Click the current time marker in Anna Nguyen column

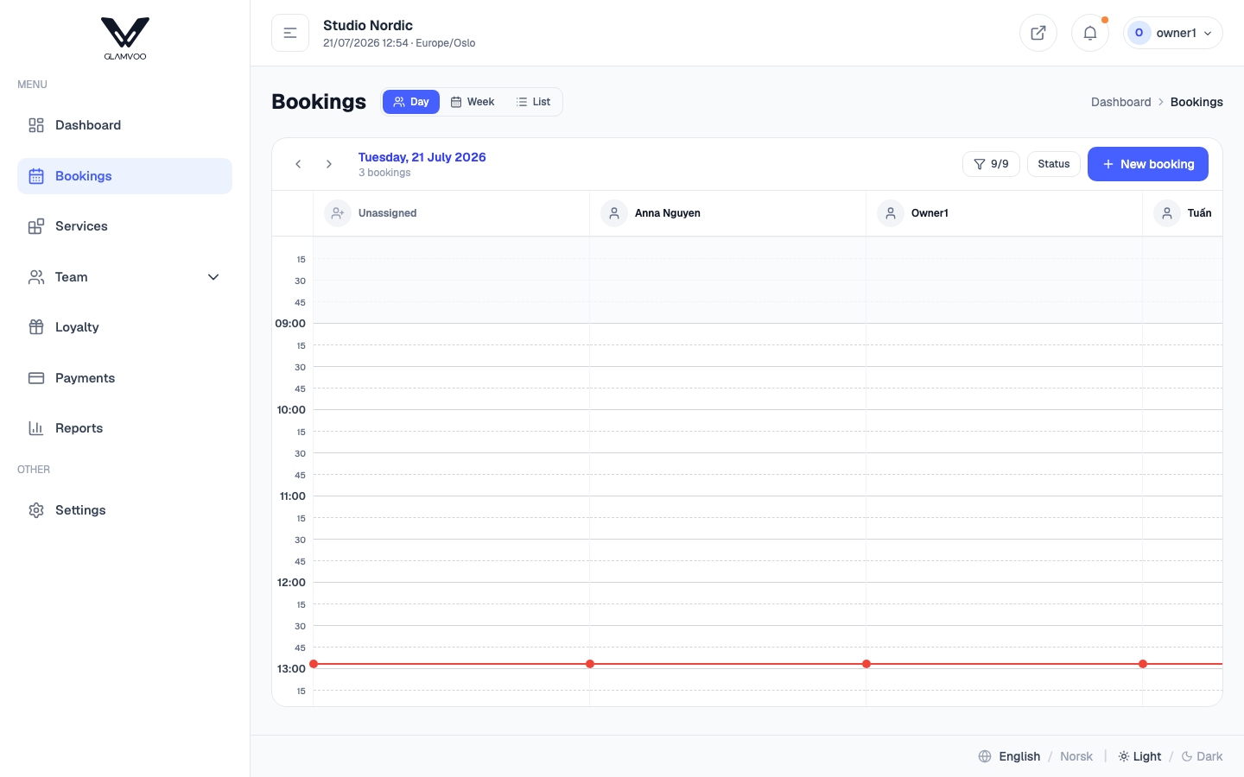(590, 664)
